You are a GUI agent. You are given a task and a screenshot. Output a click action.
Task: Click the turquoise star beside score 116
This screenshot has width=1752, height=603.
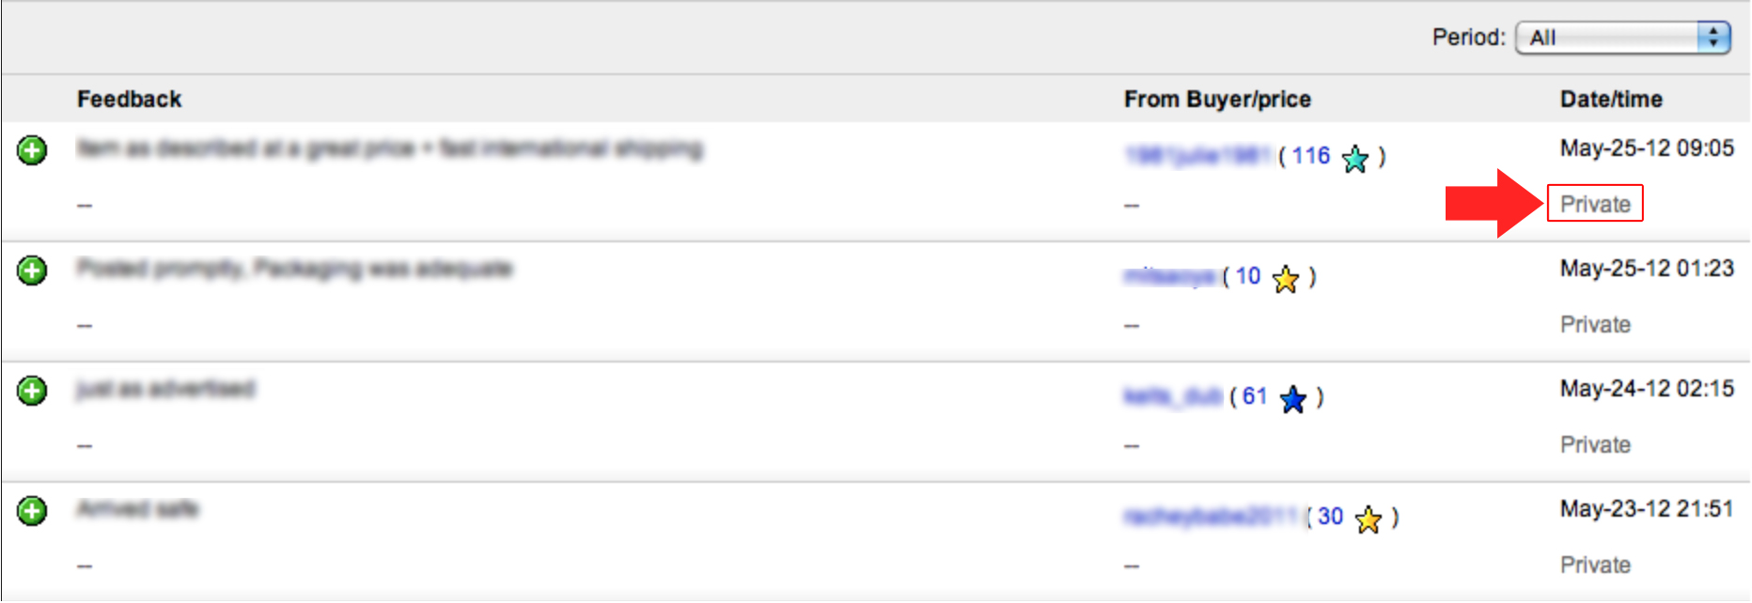click(x=1355, y=159)
